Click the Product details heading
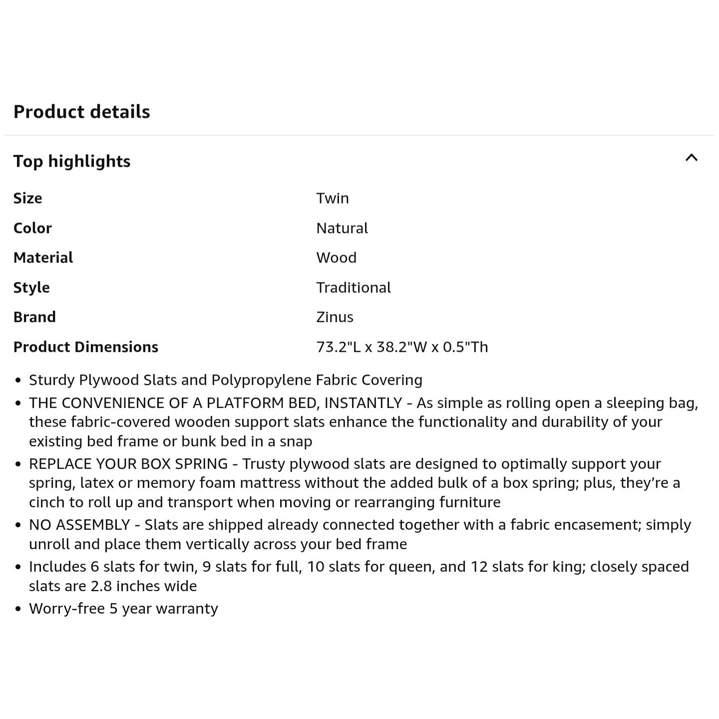This screenshot has height=719, width=719. tap(82, 112)
